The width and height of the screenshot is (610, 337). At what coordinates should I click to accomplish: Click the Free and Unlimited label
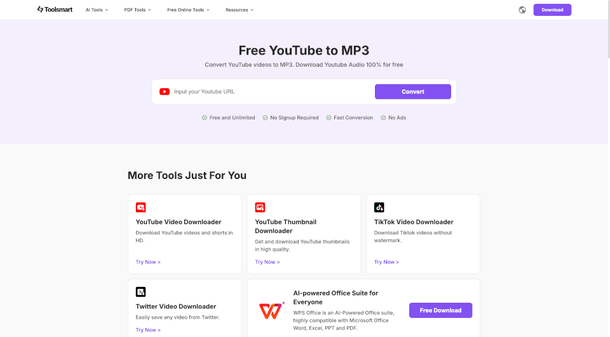(x=233, y=118)
